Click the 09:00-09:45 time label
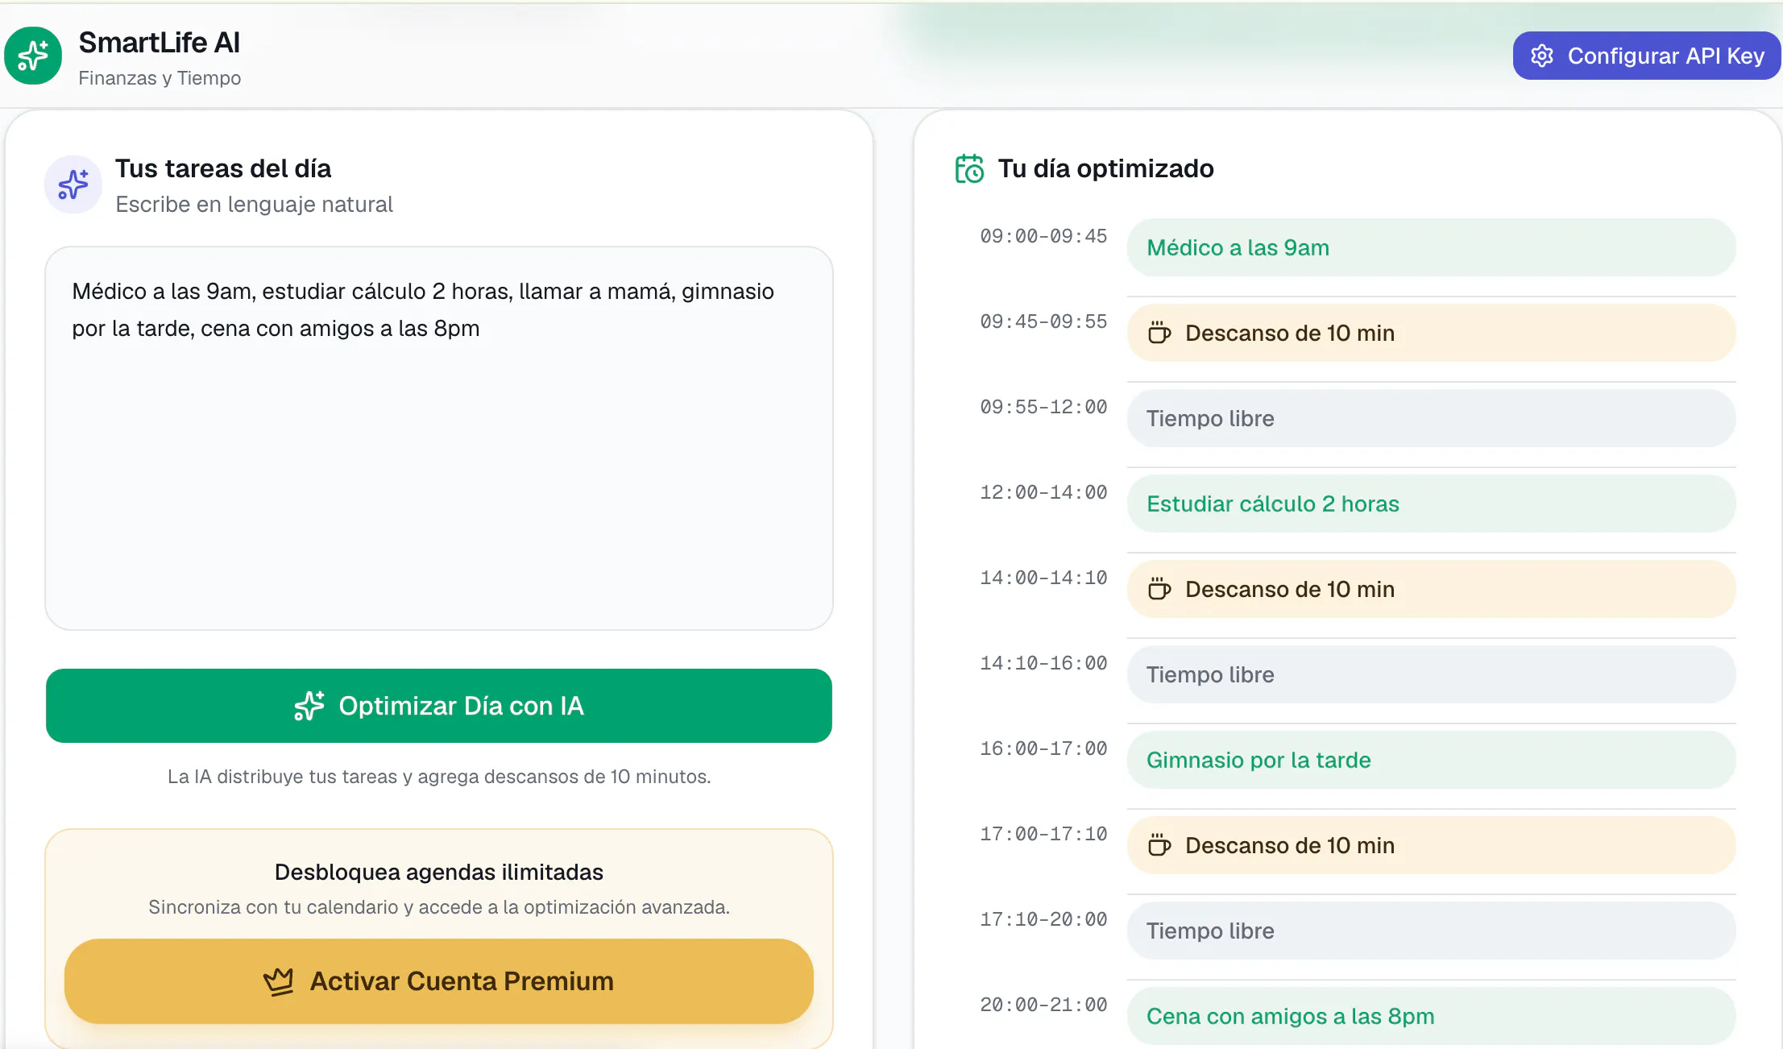This screenshot has width=1783, height=1049. click(x=1043, y=236)
